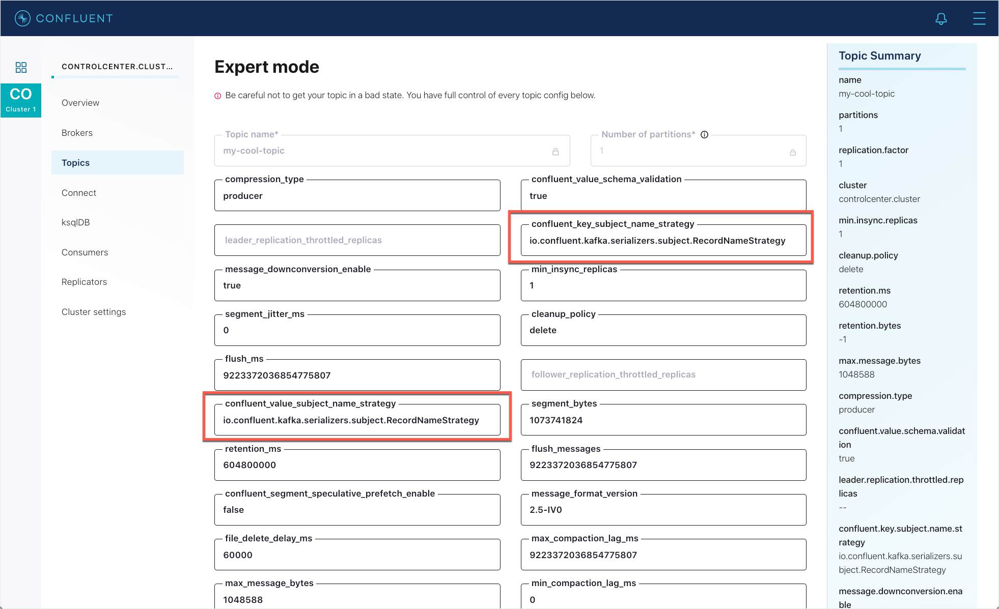Click leader_replication_throttled_replicas field
The image size is (999, 609).
click(x=357, y=240)
